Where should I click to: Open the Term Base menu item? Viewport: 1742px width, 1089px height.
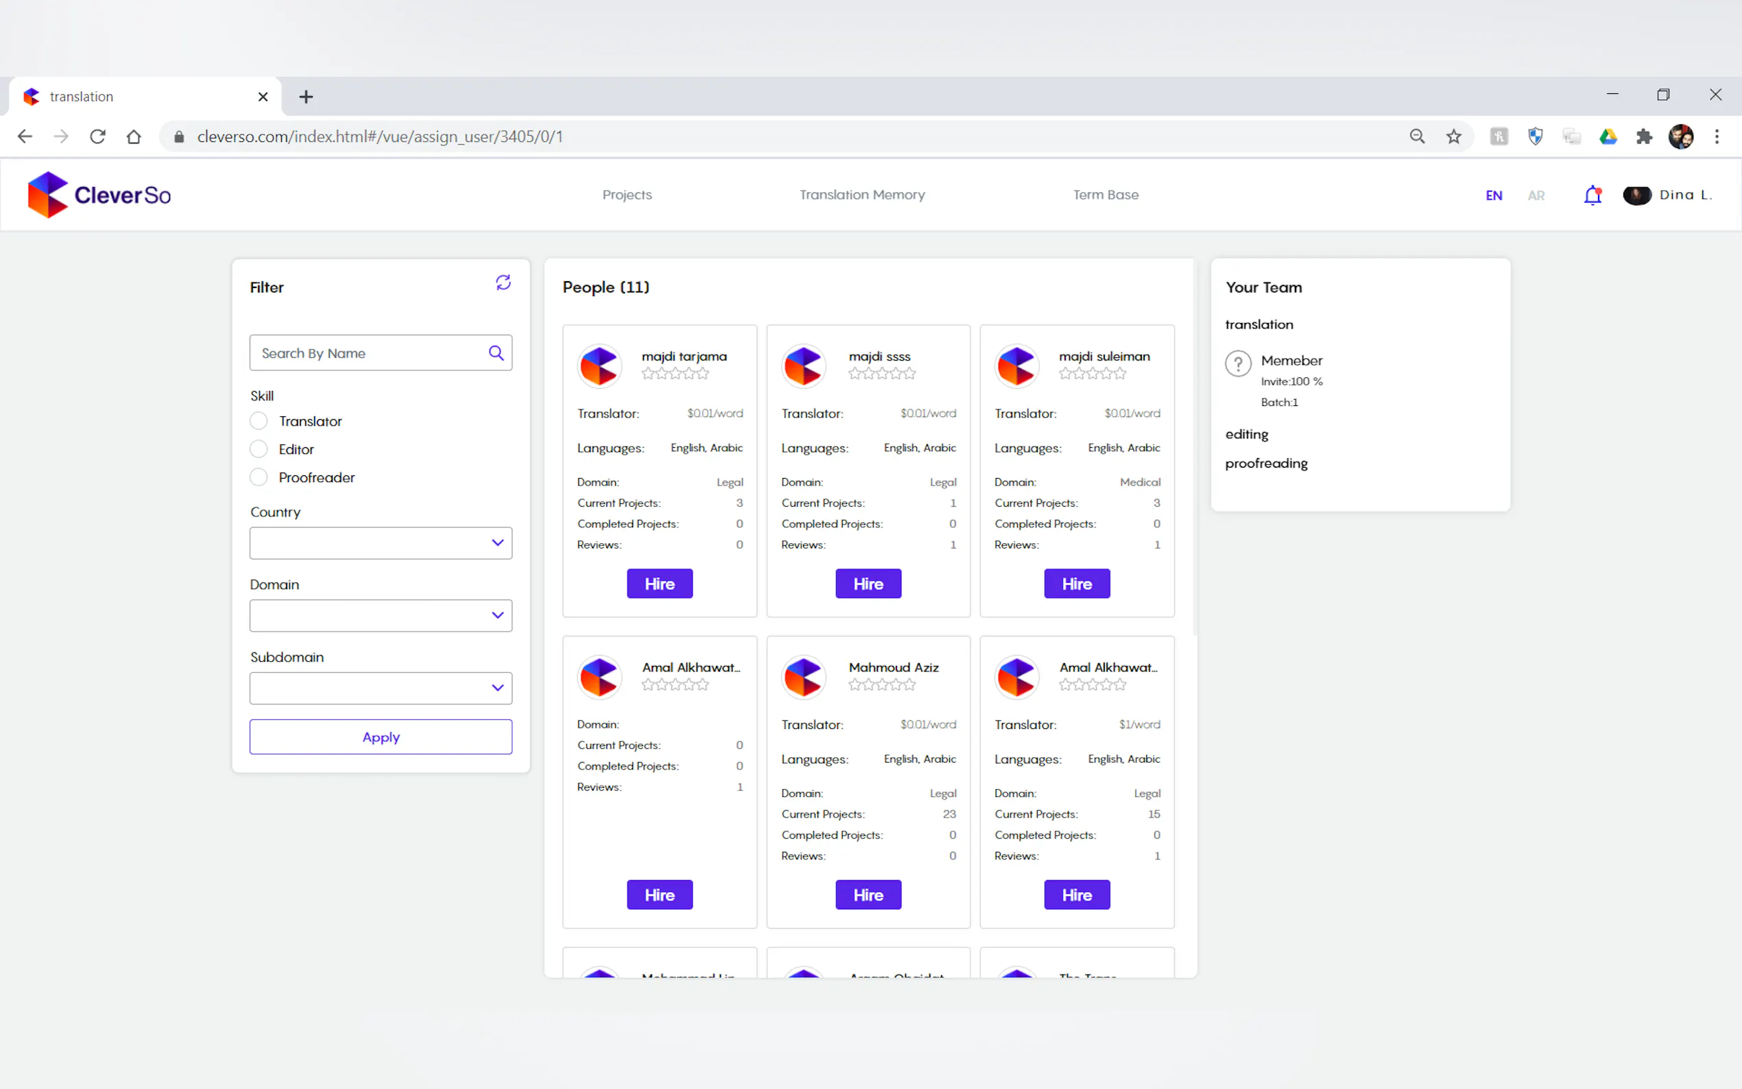1106,195
